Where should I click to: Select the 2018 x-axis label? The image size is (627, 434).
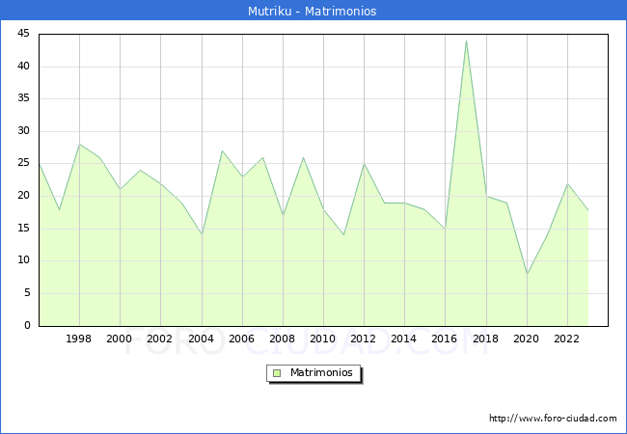[486, 339]
